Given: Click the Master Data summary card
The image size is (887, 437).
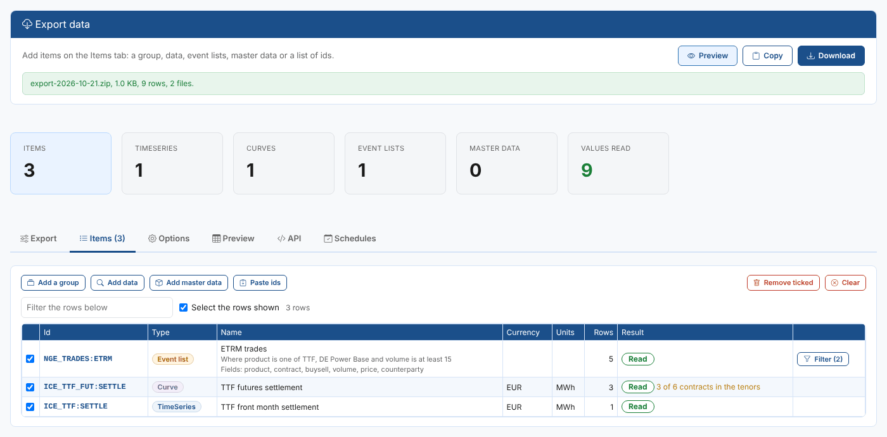Looking at the screenshot, I should (x=507, y=163).
